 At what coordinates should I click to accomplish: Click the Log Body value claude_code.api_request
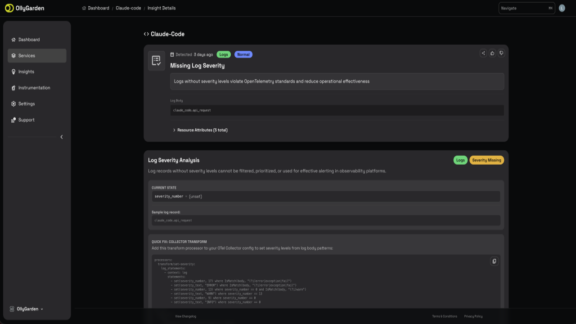(337, 110)
